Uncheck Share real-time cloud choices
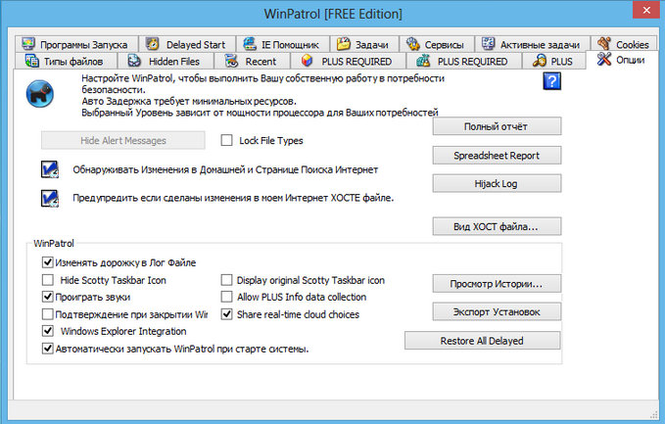Screen dimensions: 665x424 click(227, 314)
